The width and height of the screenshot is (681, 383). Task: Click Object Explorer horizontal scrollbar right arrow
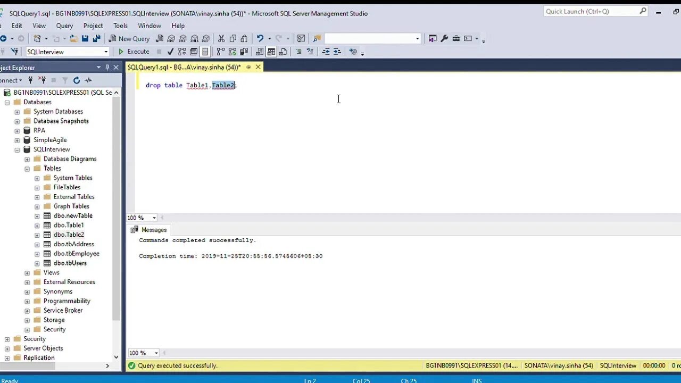pos(107,366)
